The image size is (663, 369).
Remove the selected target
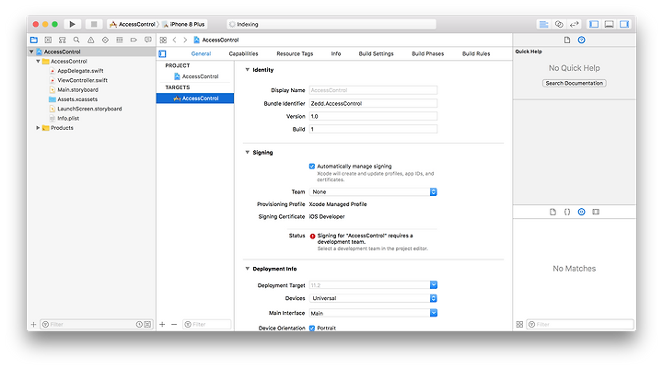[x=174, y=324]
